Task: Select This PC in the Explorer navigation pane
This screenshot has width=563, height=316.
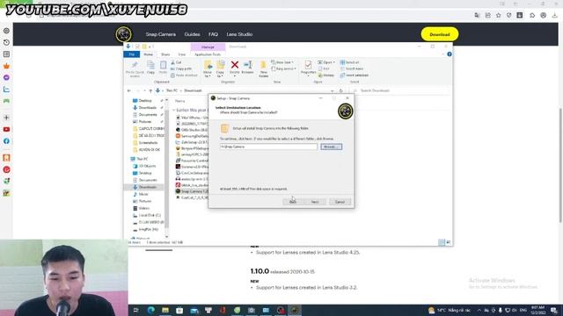Action: (143, 159)
